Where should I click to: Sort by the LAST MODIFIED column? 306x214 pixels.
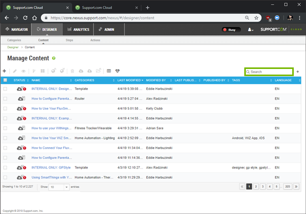pos(130,80)
